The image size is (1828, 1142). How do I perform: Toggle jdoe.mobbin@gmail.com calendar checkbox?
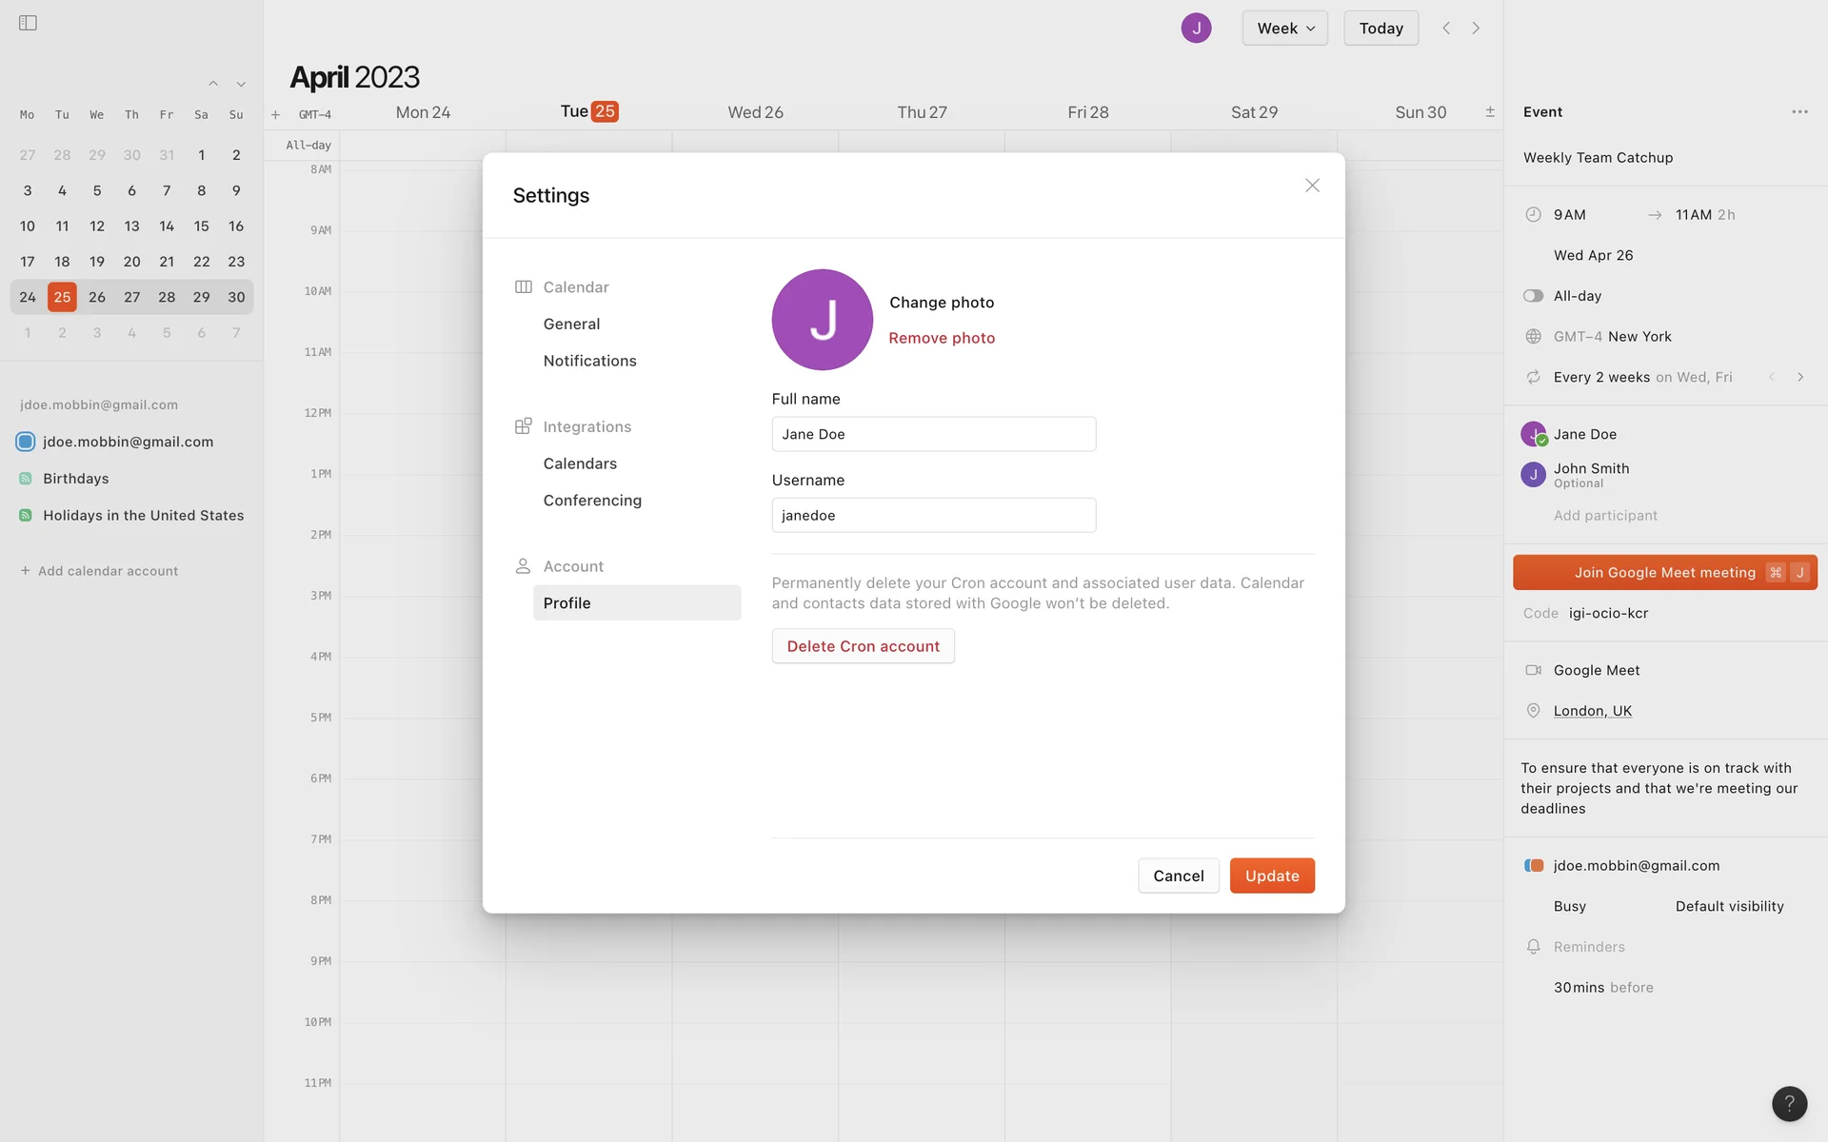(x=26, y=442)
